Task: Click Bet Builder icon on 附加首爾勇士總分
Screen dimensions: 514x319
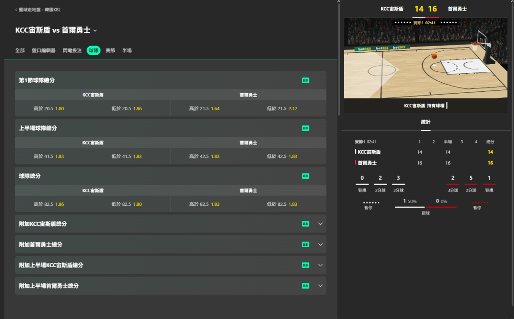Action: pos(306,244)
